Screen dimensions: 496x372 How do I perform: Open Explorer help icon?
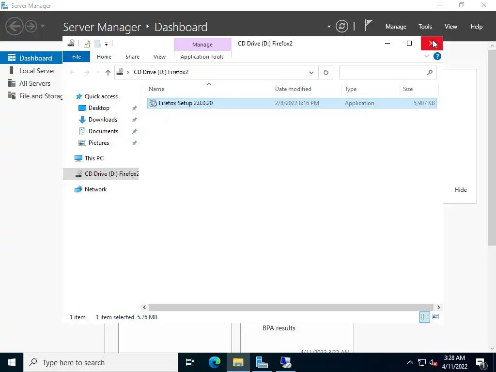pyautogui.click(x=437, y=56)
